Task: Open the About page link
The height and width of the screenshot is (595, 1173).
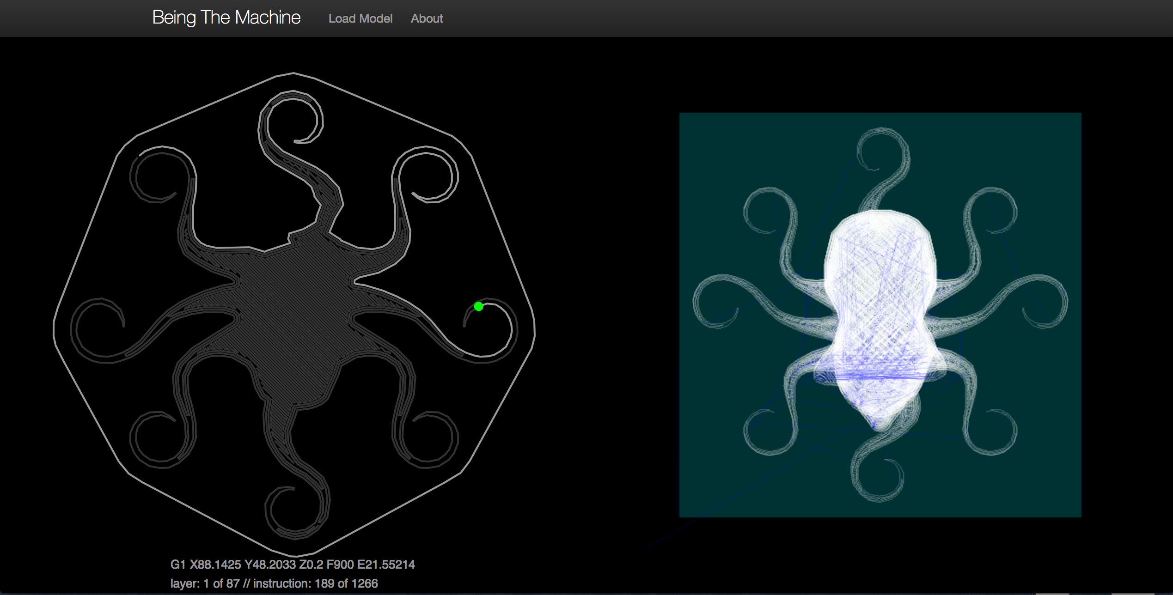Action: point(427,18)
